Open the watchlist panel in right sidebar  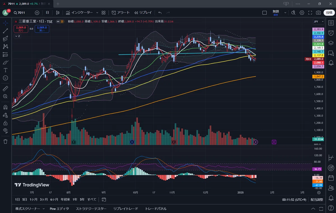pyautogui.click(x=331, y=23)
